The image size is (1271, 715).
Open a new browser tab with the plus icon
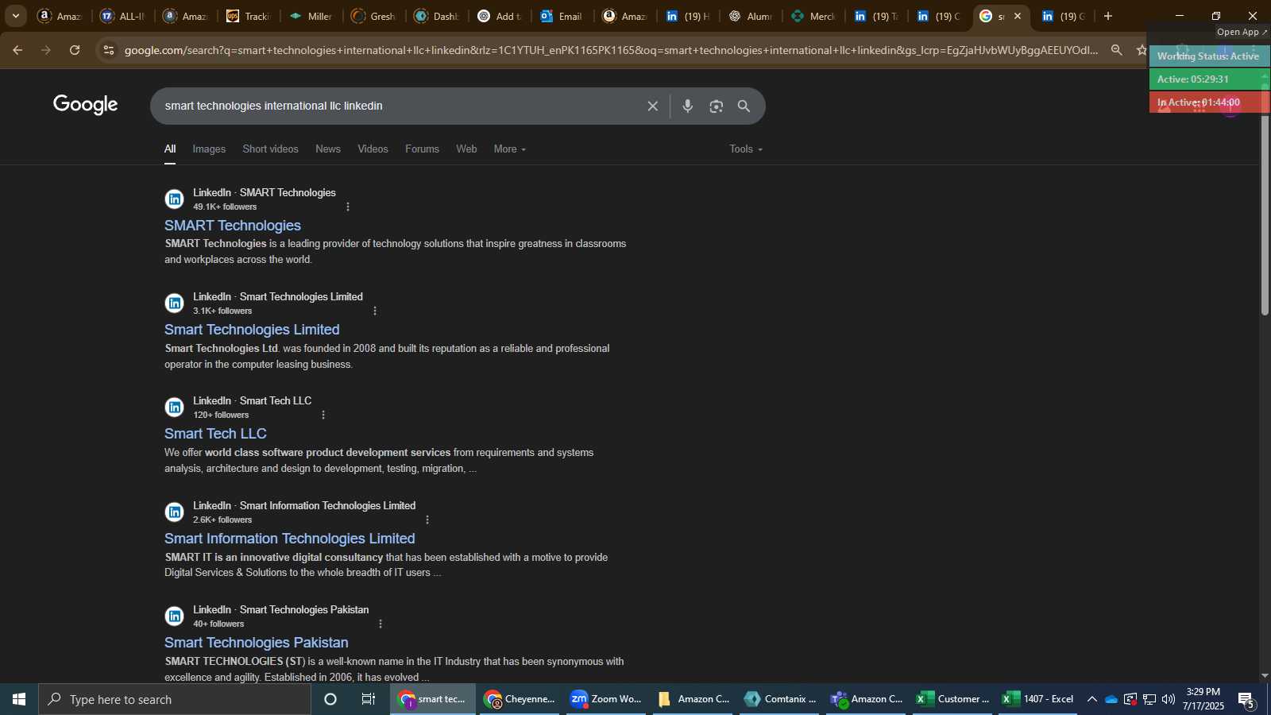tap(1108, 16)
